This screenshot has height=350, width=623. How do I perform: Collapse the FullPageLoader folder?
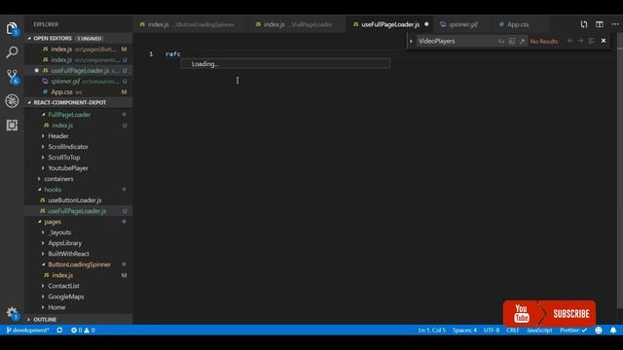pyautogui.click(x=69, y=115)
